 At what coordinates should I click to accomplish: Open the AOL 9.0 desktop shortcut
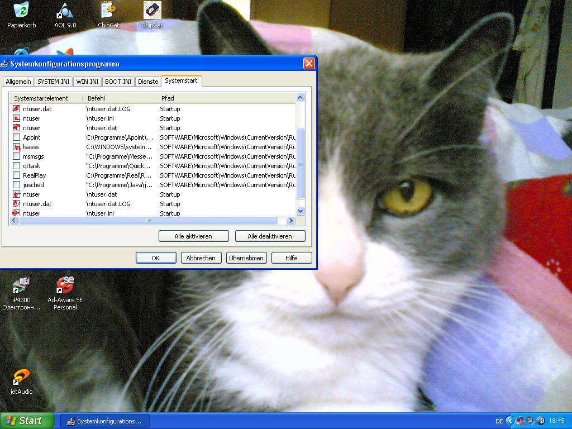point(65,11)
